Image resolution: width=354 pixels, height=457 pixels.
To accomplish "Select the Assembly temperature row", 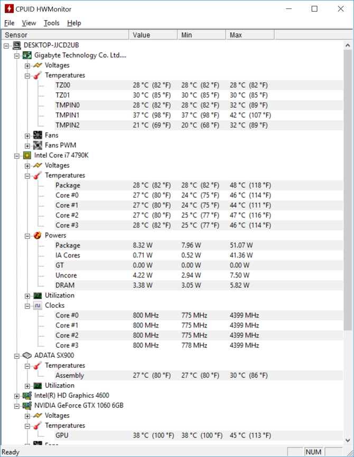I will coord(199,375).
